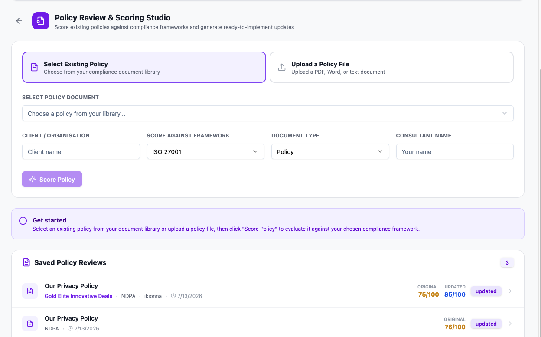Click the sparkle icon on Score Policy
541x337 pixels.
(x=33, y=179)
